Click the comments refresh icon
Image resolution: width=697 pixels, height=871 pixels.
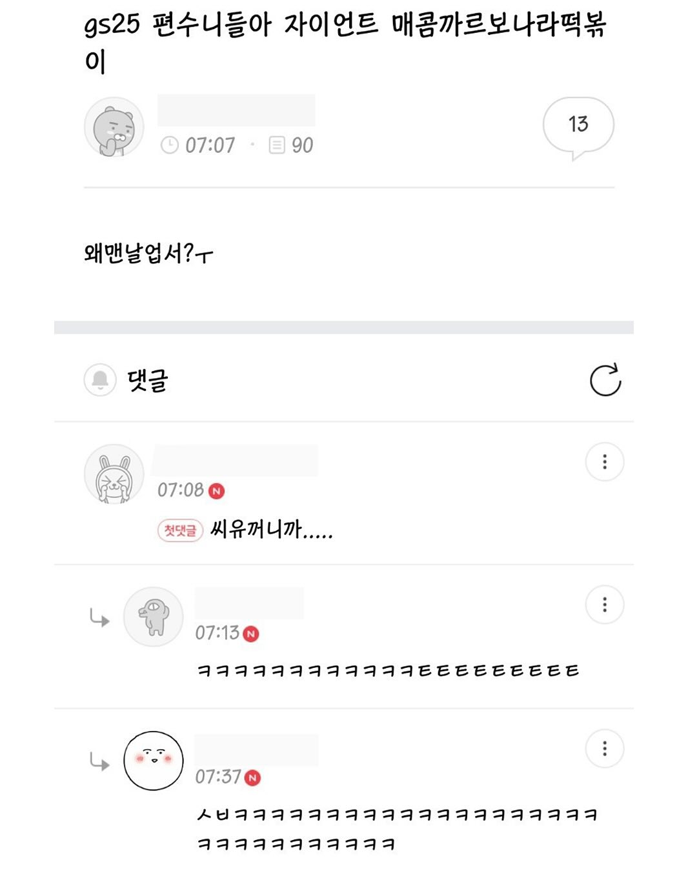coord(605,380)
